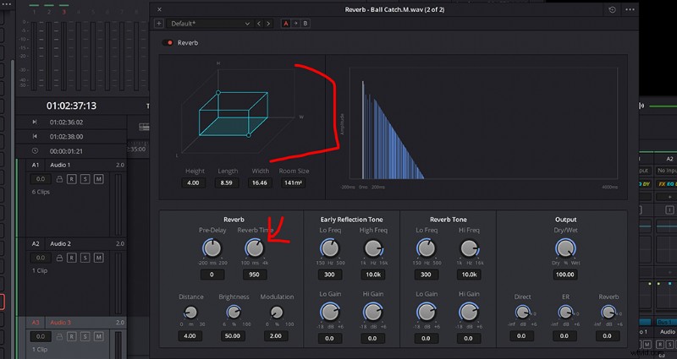Click the Distance knob
The height and width of the screenshot is (359, 677).
pos(190,312)
